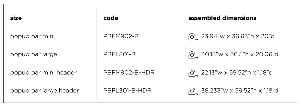Click the tape measure icon beside 38.233"w dimensions
The width and height of the screenshot is (301, 106).
[193, 91]
